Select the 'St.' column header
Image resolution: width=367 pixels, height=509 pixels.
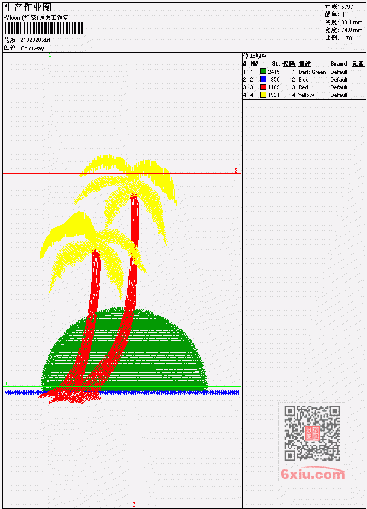click(x=276, y=64)
